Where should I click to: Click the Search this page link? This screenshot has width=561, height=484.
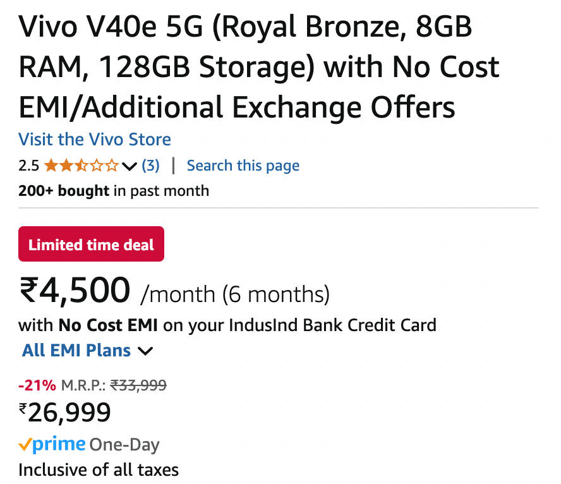tap(243, 166)
